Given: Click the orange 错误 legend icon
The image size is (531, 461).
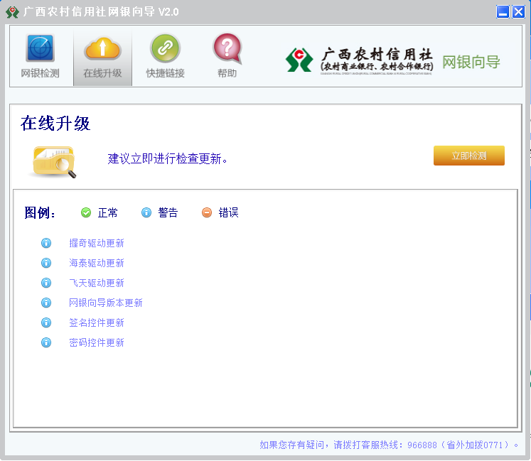Looking at the screenshot, I should [x=207, y=212].
